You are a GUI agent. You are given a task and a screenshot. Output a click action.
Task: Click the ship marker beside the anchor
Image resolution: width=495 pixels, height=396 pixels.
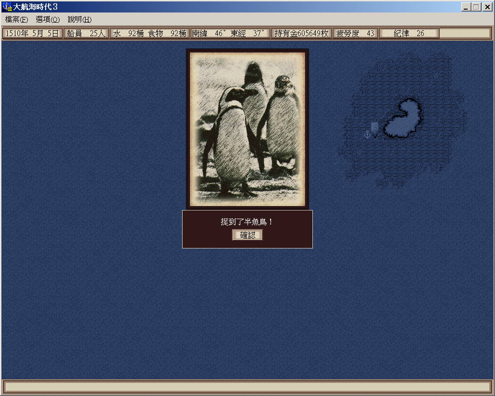[x=375, y=129]
